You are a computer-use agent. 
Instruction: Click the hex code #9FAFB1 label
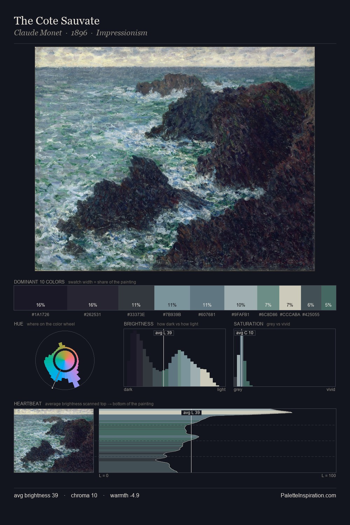pyautogui.click(x=240, y=315)
